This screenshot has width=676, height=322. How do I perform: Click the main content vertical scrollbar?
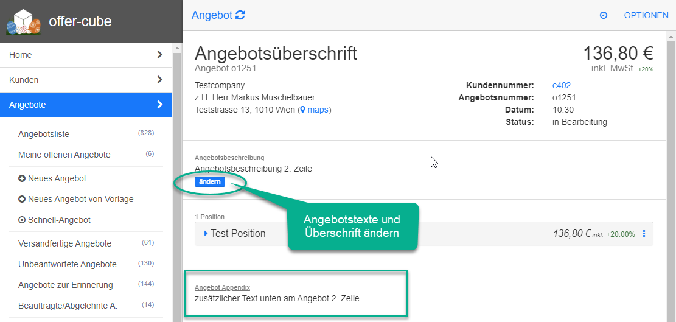click(671, 181)
